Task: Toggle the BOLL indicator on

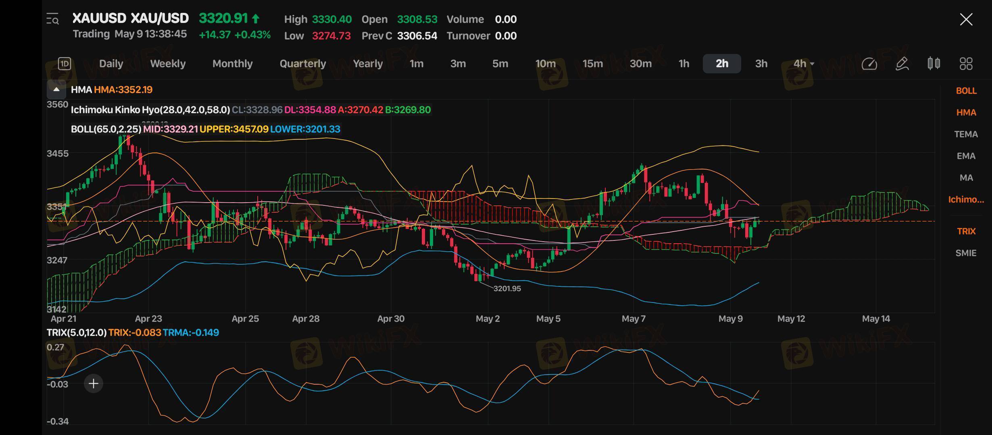Action: pos(966,91)
